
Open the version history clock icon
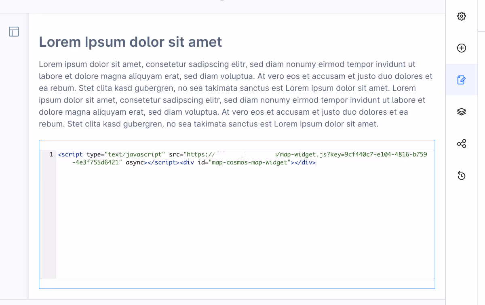coord(462,175)
